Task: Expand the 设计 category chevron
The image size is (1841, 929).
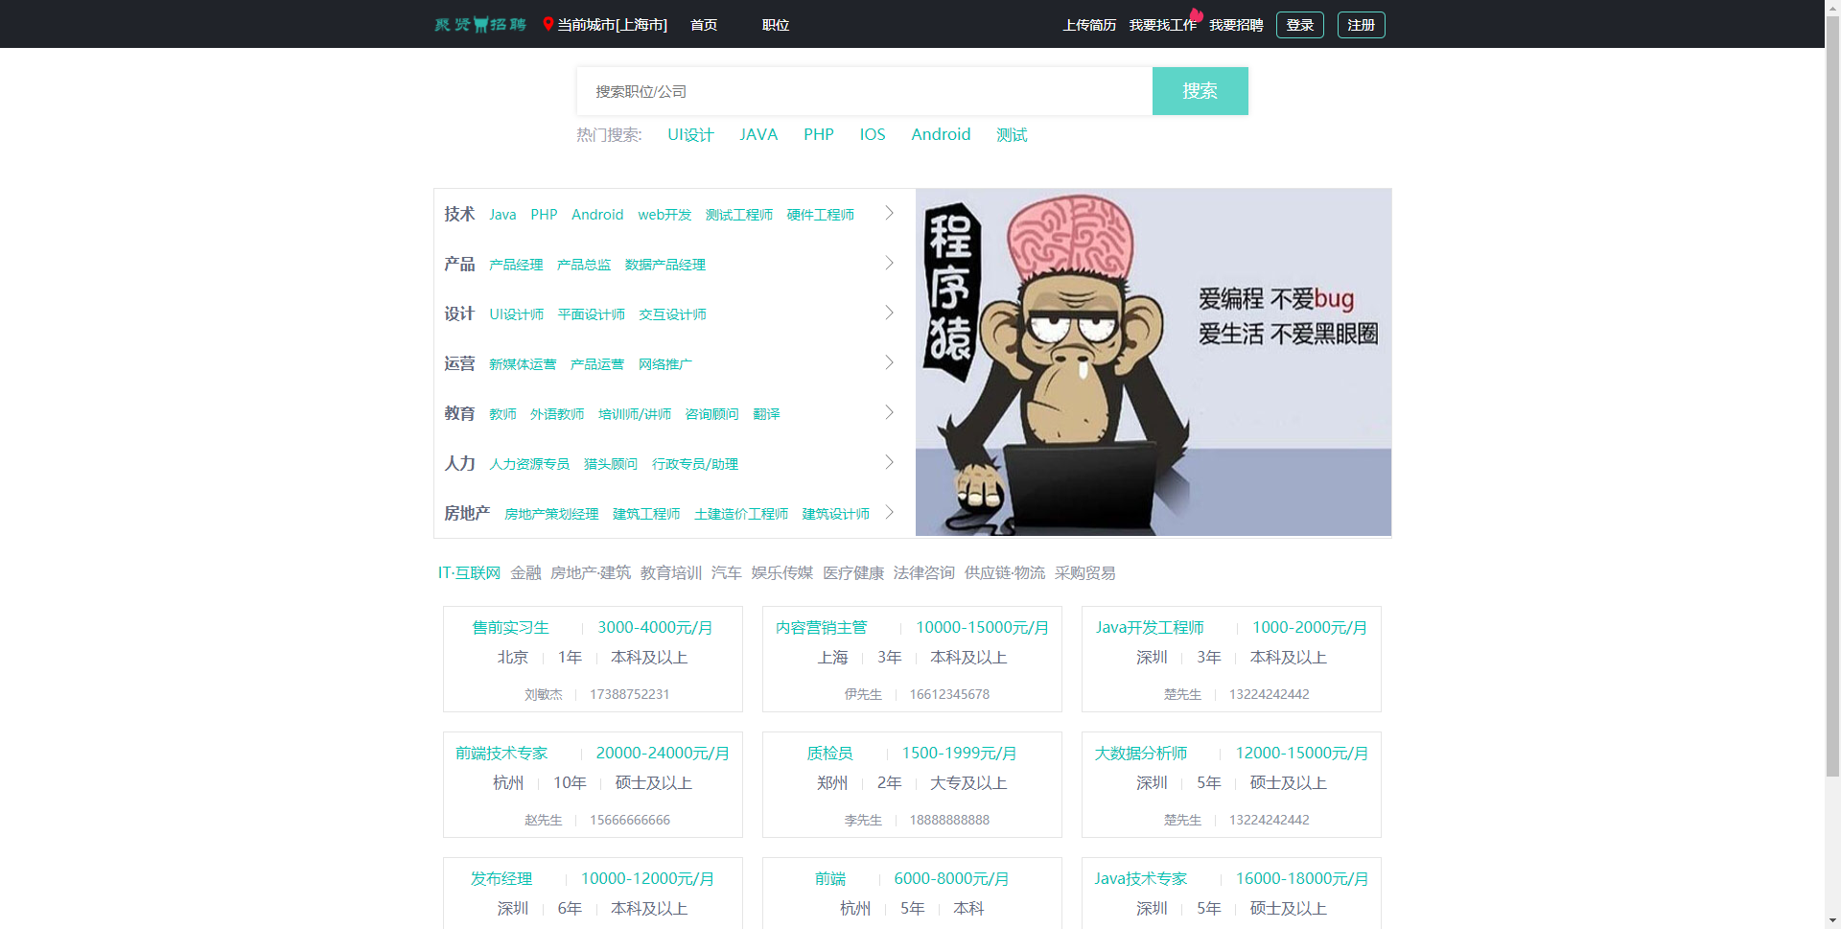Action: (x=889, y=313)
